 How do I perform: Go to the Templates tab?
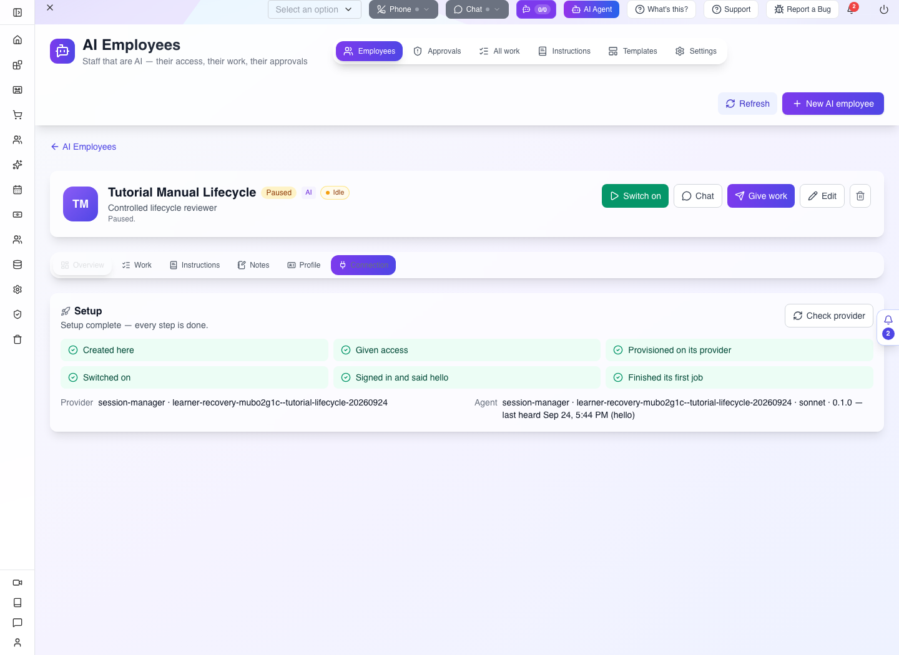632,51
